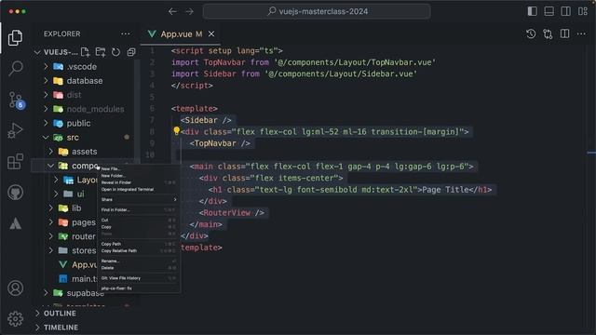Select Rename... in the context menu
Screen dimensions: 596x335
(139, 261)
